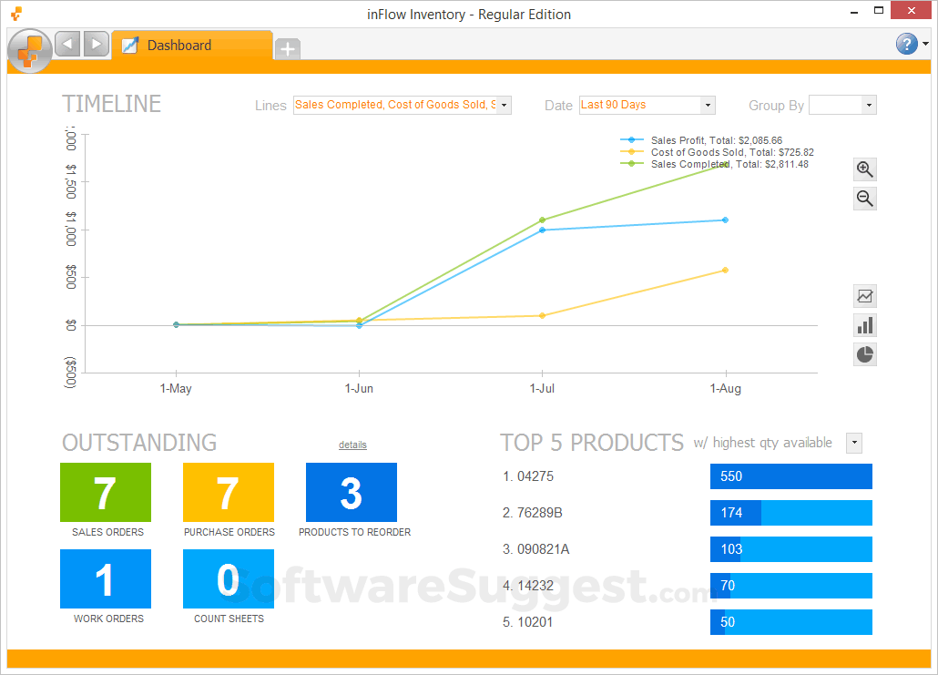Open the outstanding details link
This screenshot has width=938, height=675.
[352, 445]
